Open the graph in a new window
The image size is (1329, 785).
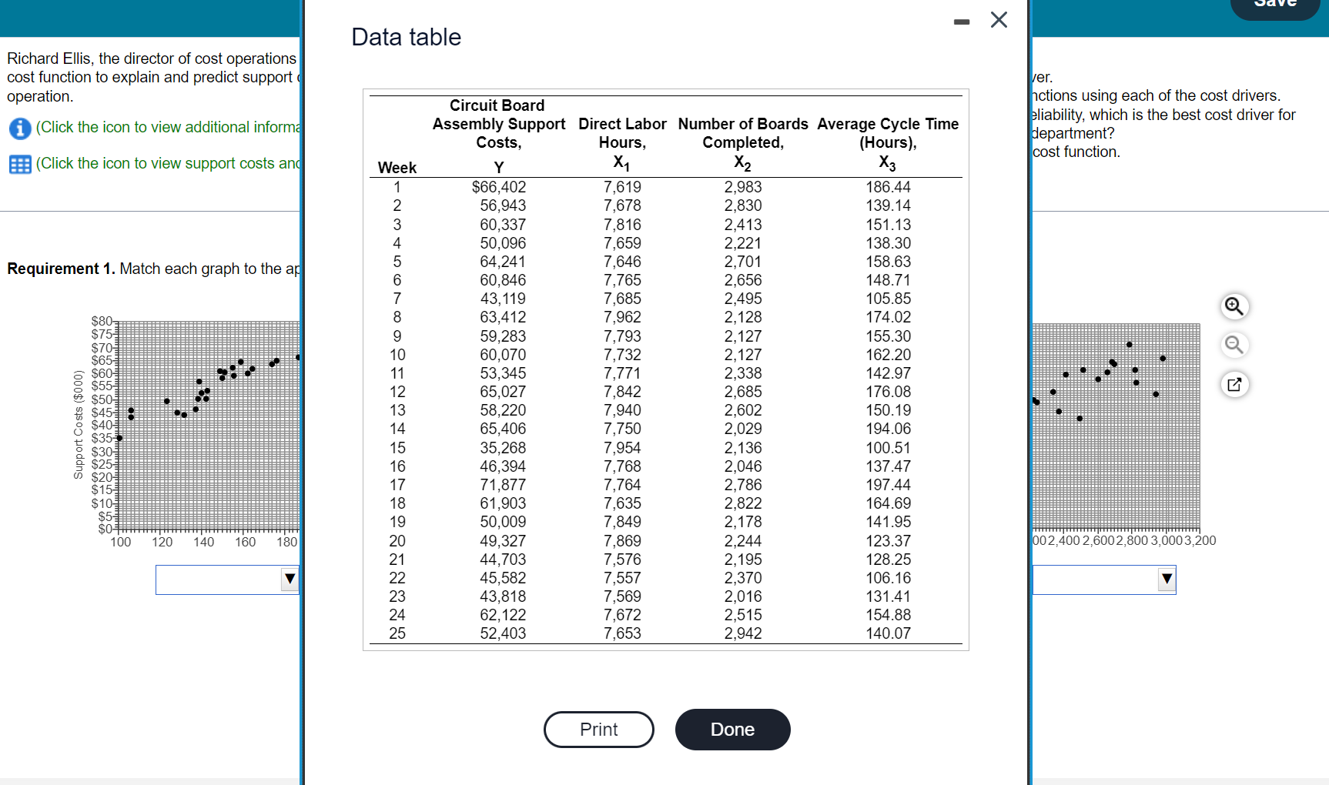(x=1234, y=384)
